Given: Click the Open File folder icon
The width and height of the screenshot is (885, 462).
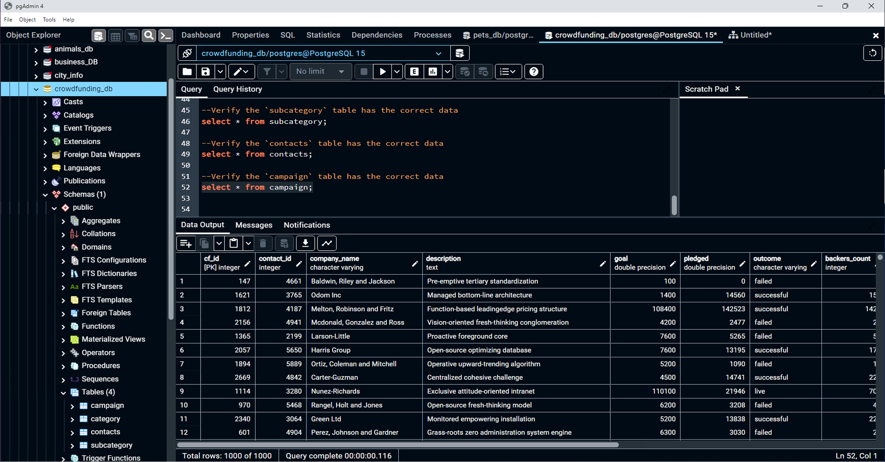Looking at the screenshot, I should click(x=187, y=72).
